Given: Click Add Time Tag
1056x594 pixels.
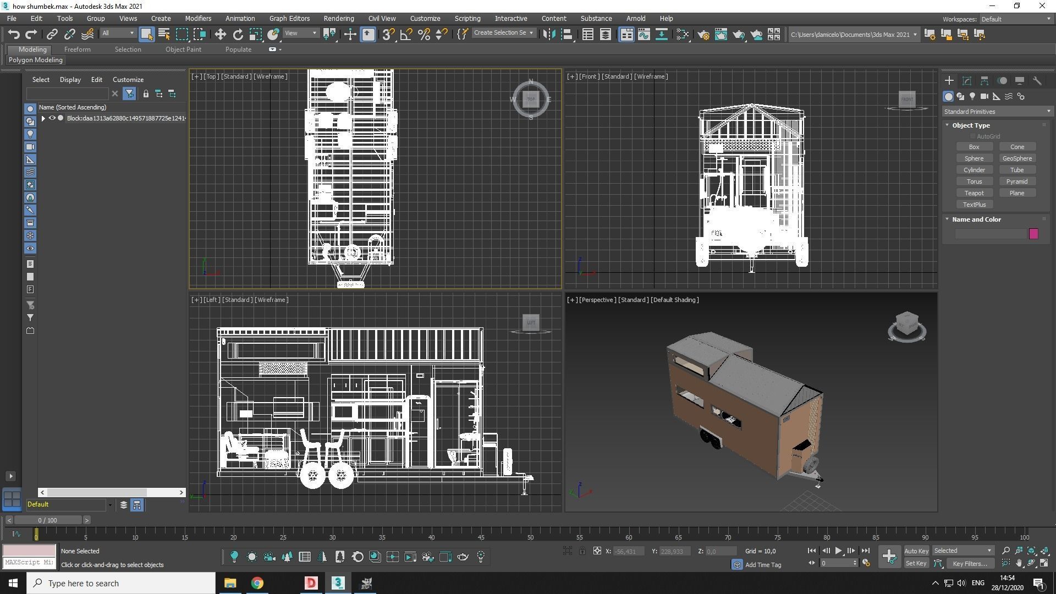Looking at the screenshot, I should (763, 565).
